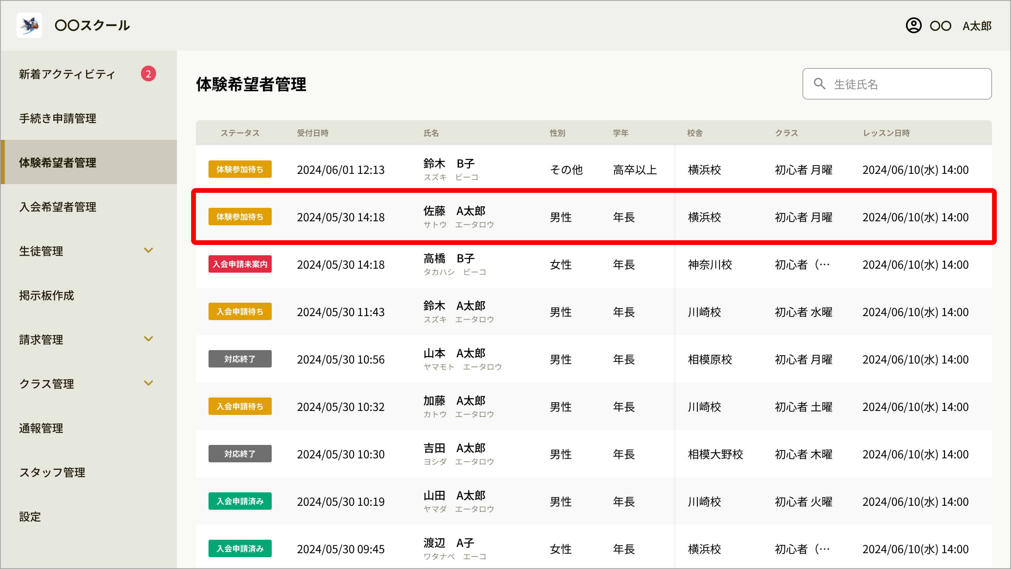Open the 高橋 B子 applicant name
The width and height of the screenshot is (1011, 569).
(x=449, y=258)
